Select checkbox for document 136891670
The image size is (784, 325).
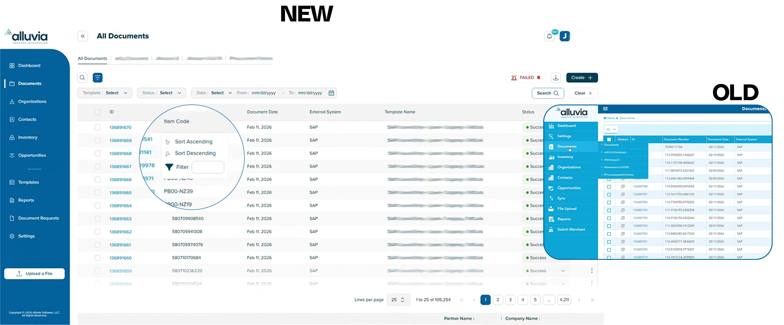[x=97, y=127]
